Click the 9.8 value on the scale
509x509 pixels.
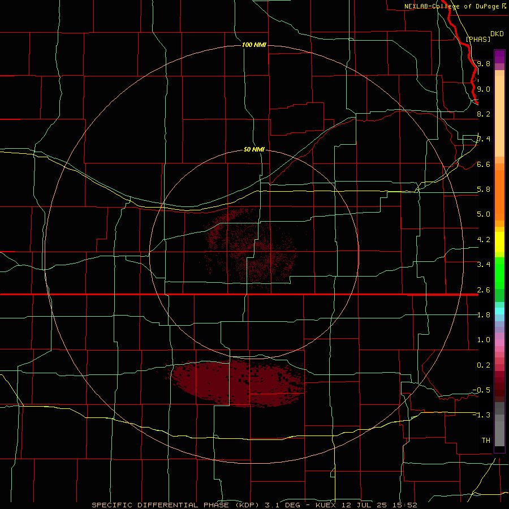coord(484,63)
